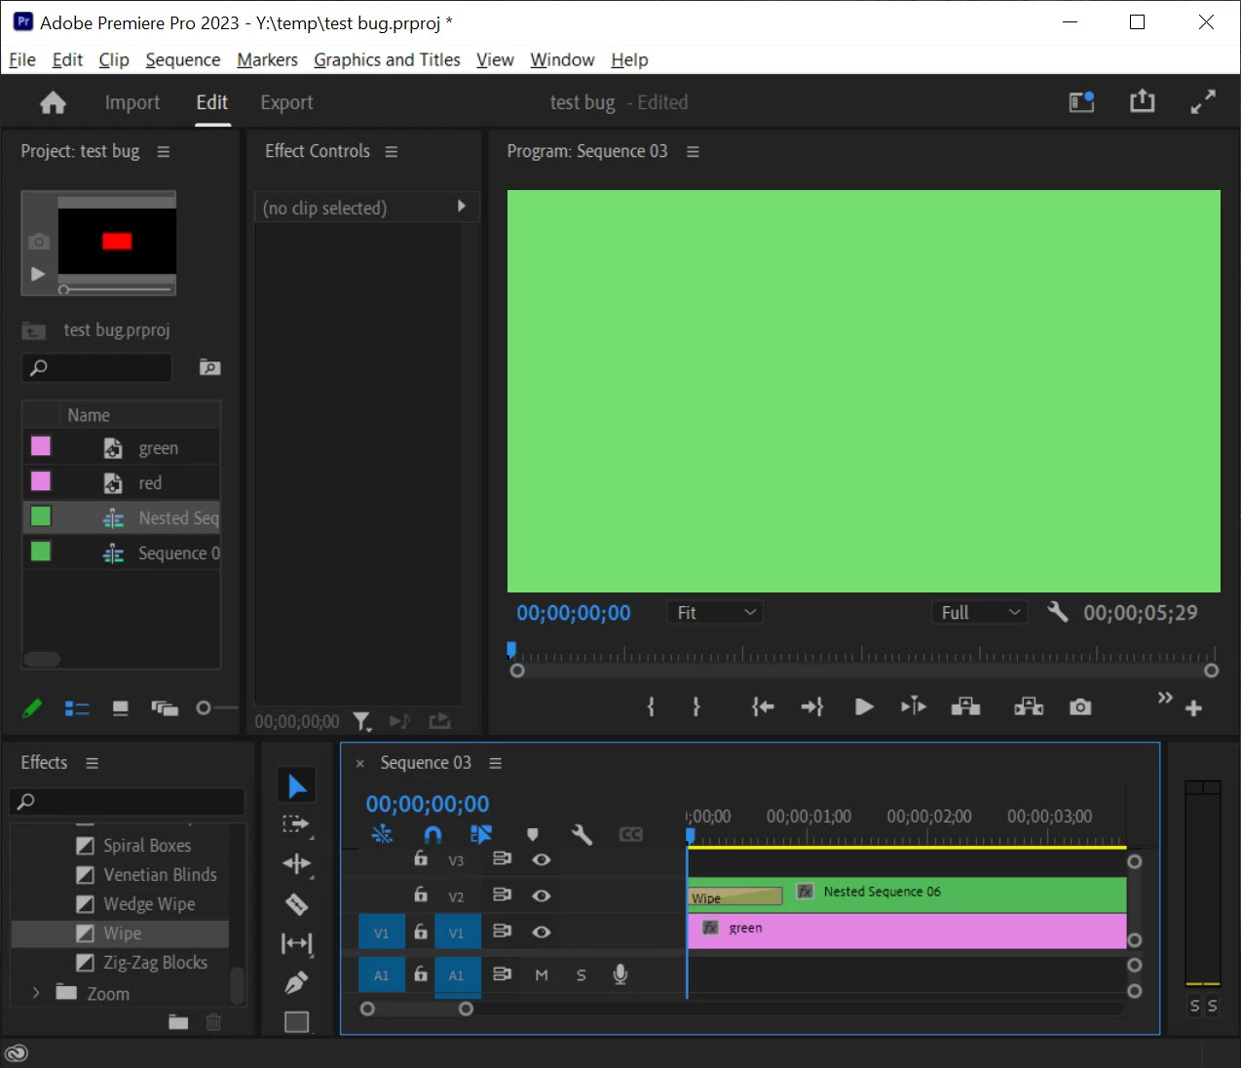The image size is (1241, 1068).
Task: Click green clip in timeline
Action: (x=907, y=930)
